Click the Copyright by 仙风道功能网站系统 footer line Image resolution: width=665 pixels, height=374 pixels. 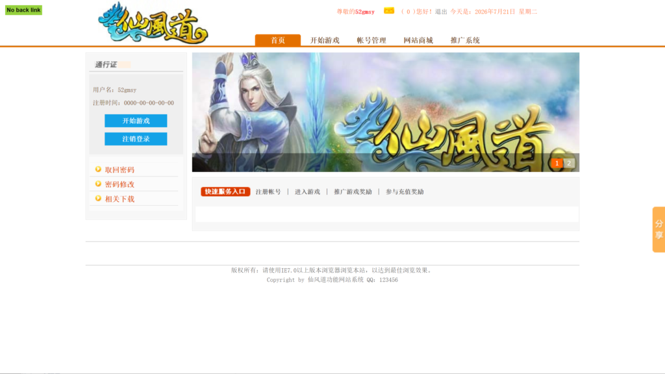point(332,280)
